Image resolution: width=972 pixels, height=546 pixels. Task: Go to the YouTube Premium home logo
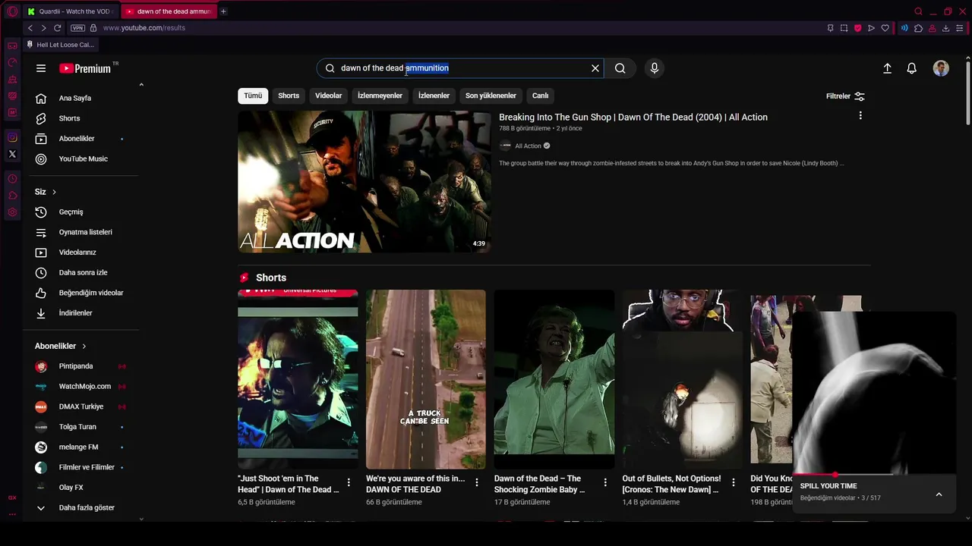pyautogui.click(x=86, y=68)
